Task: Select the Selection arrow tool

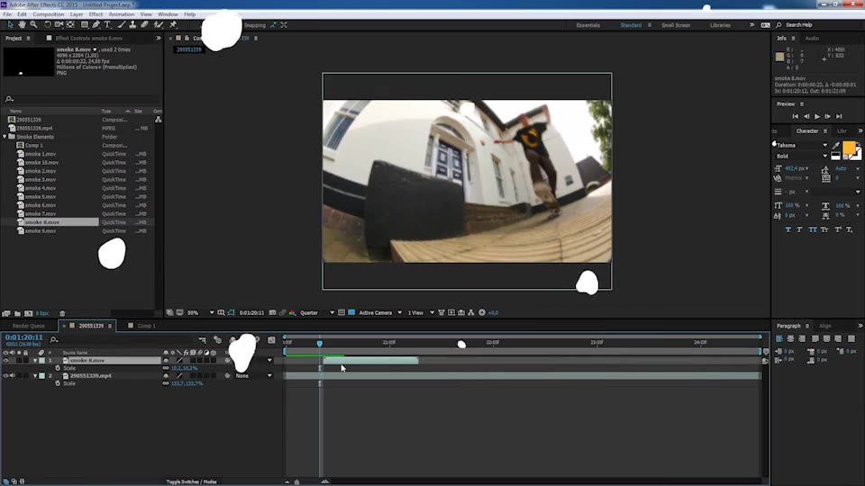Action: coord(10,25)
